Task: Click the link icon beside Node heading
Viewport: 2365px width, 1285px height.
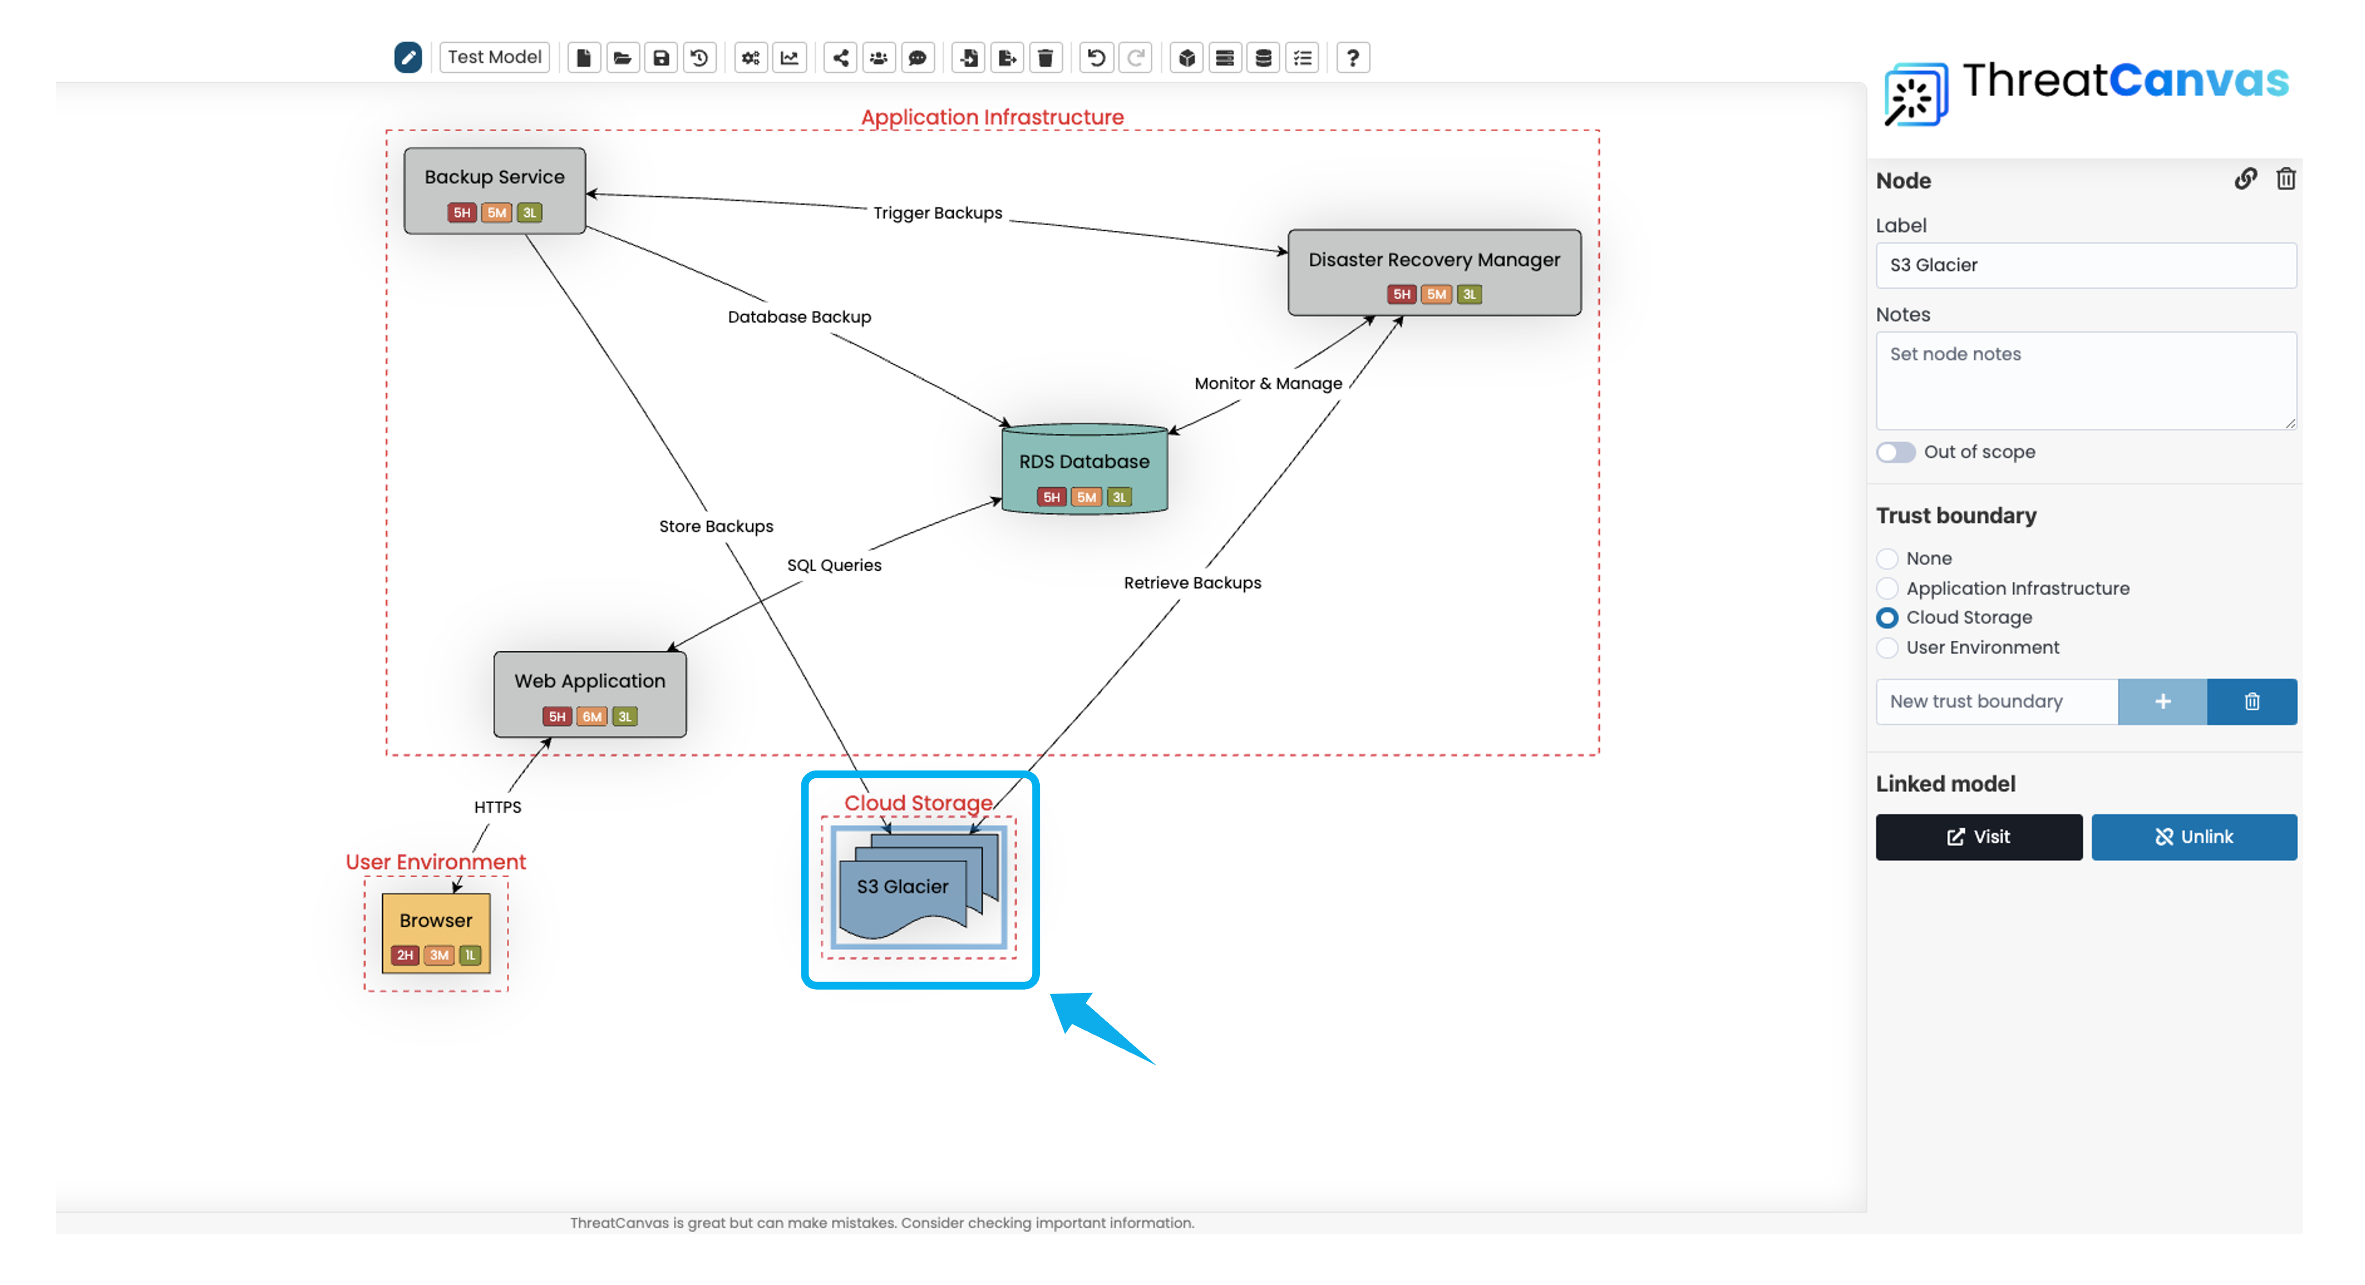Action: (x=2246, y=179)
